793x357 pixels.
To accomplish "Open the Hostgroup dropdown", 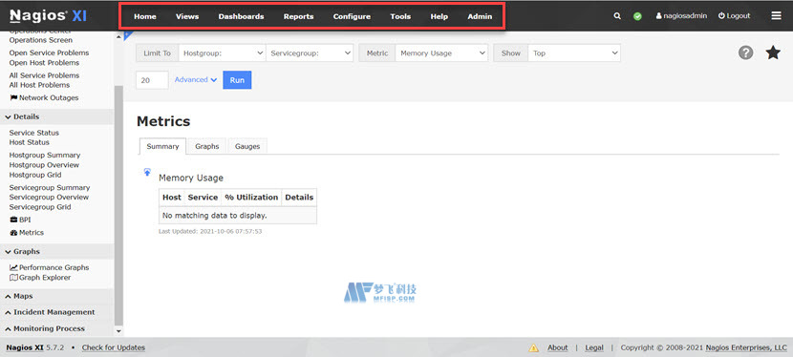I will point(222,53).
